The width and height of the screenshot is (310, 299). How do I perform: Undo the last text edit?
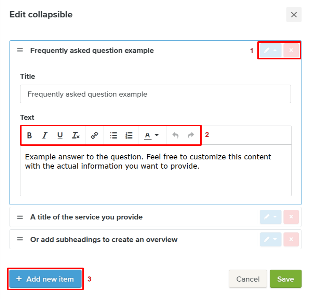[175, 136]
